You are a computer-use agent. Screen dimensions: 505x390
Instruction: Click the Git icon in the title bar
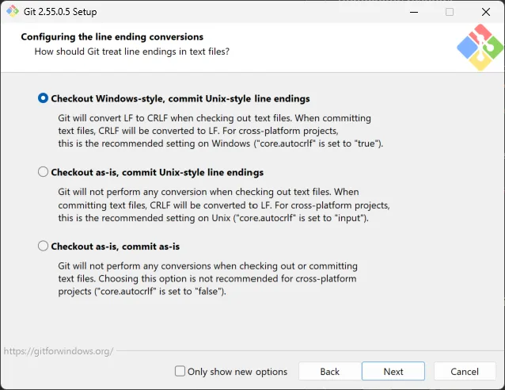pos(13,11)
